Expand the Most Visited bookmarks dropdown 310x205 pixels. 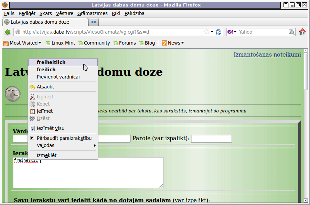22,43
